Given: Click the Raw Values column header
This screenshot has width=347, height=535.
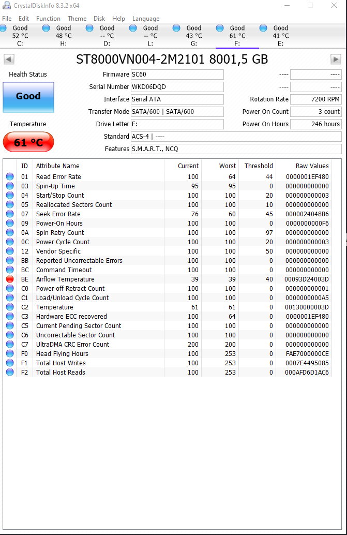Looking at the screenshot, I should tap(312, 166).
